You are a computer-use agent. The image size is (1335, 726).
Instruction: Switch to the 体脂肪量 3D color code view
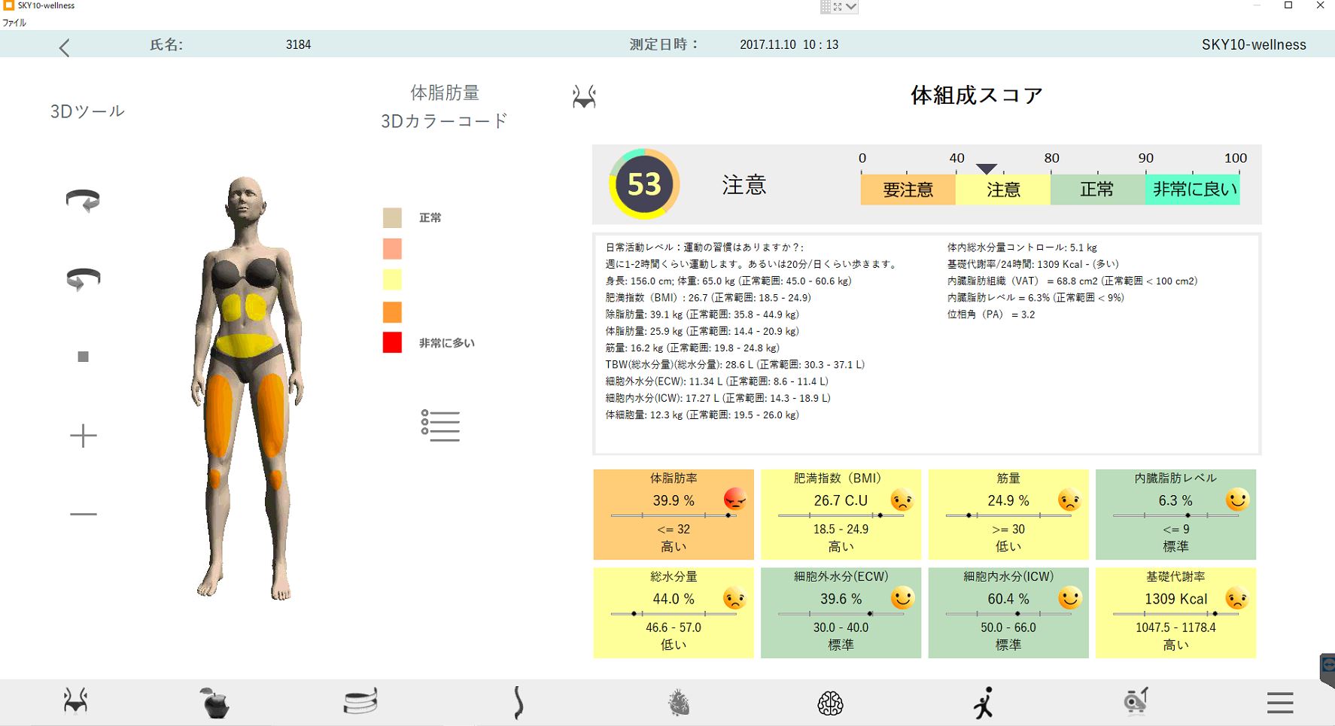tap(446, 105)
